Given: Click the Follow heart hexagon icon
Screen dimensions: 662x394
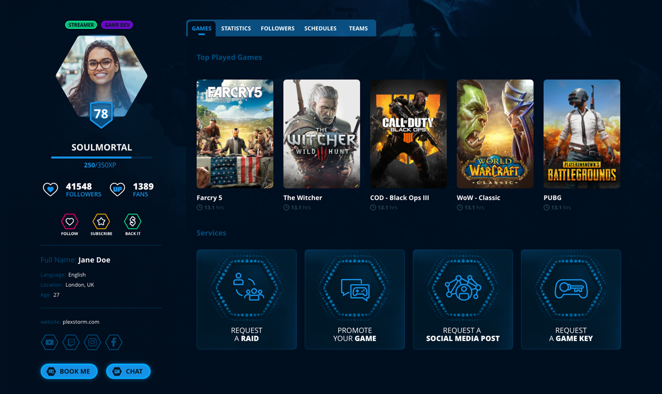Looking at the screenshot, I should point(70,222).
